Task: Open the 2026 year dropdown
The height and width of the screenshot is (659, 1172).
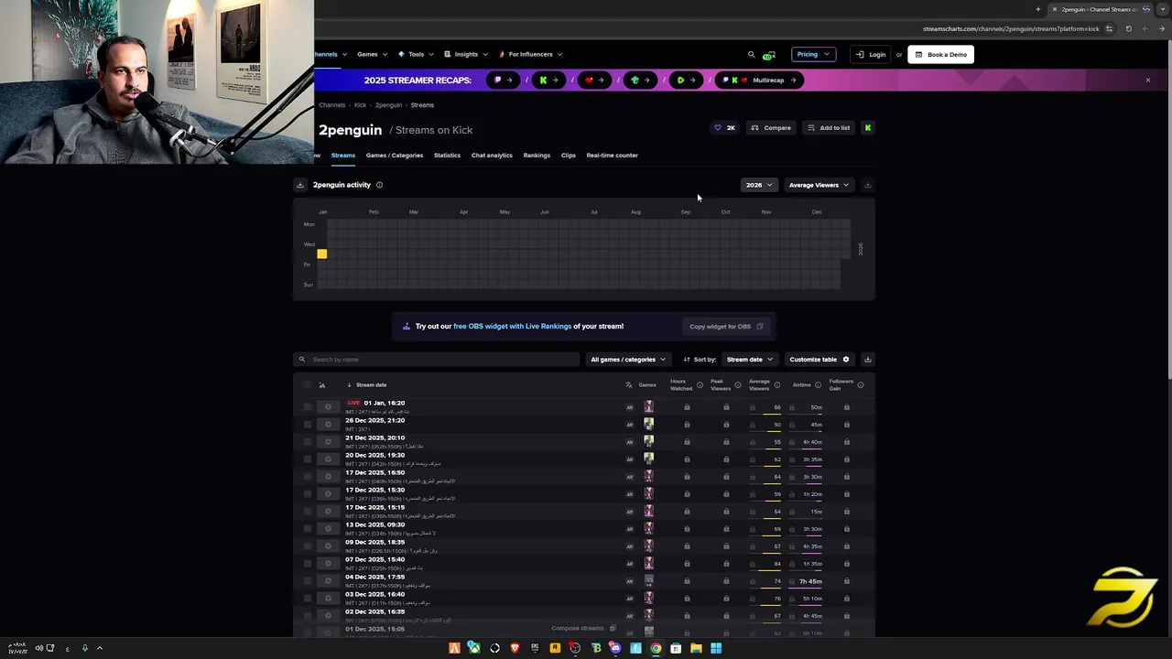Action: tap(759, 185)
